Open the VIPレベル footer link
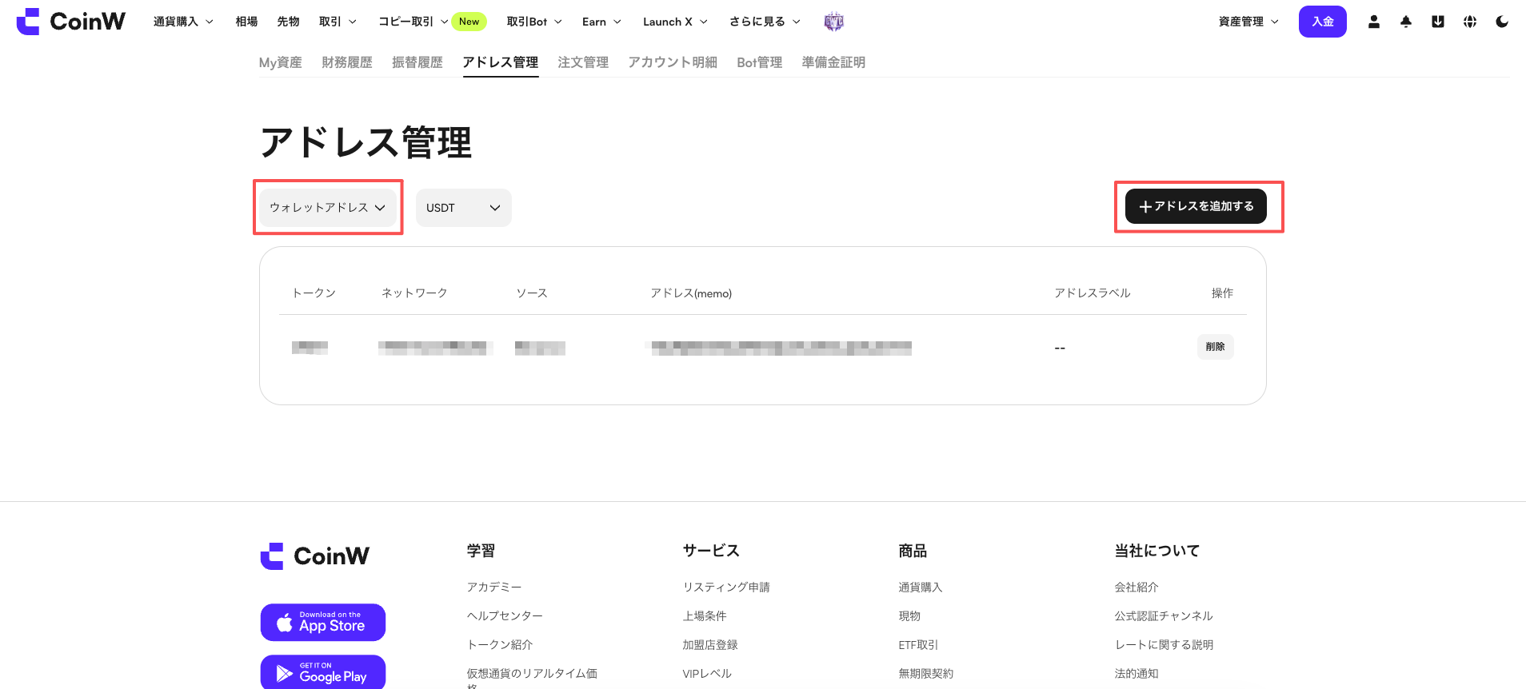 tap(707, 674)
